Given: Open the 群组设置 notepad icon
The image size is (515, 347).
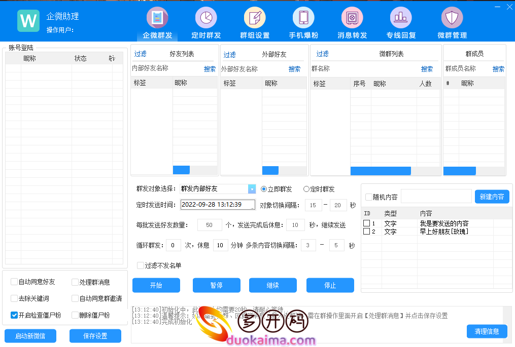Looking at the screenshot, I should tap(255, 18).
